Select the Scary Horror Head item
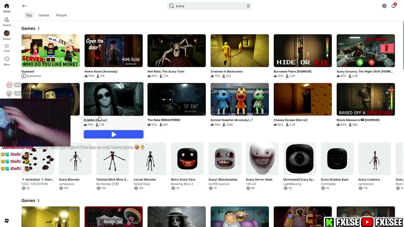The width and height of the screenshot is (404, 227). (262, 159)
